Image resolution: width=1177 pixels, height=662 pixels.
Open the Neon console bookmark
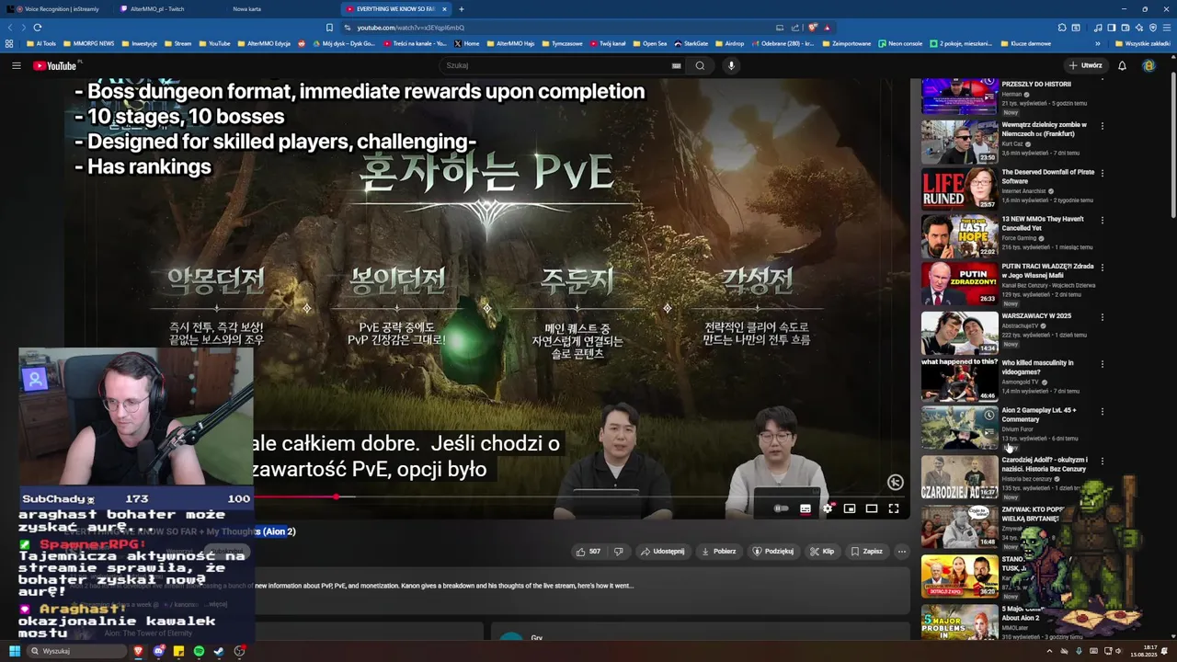[x=900, y=43]
